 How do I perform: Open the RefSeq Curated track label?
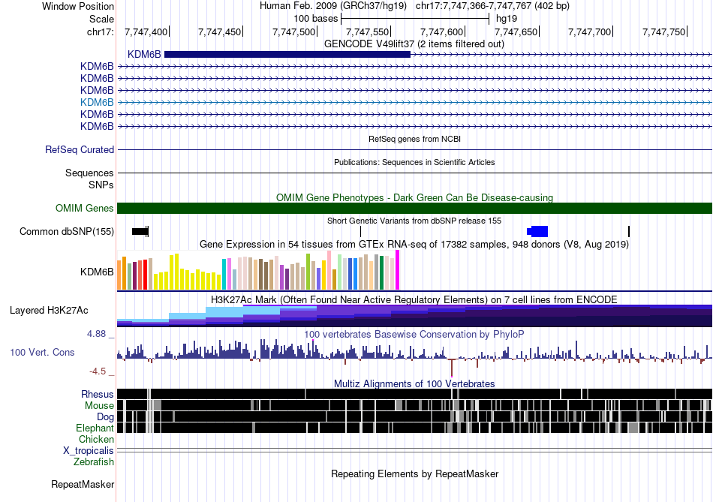[79, 150]
